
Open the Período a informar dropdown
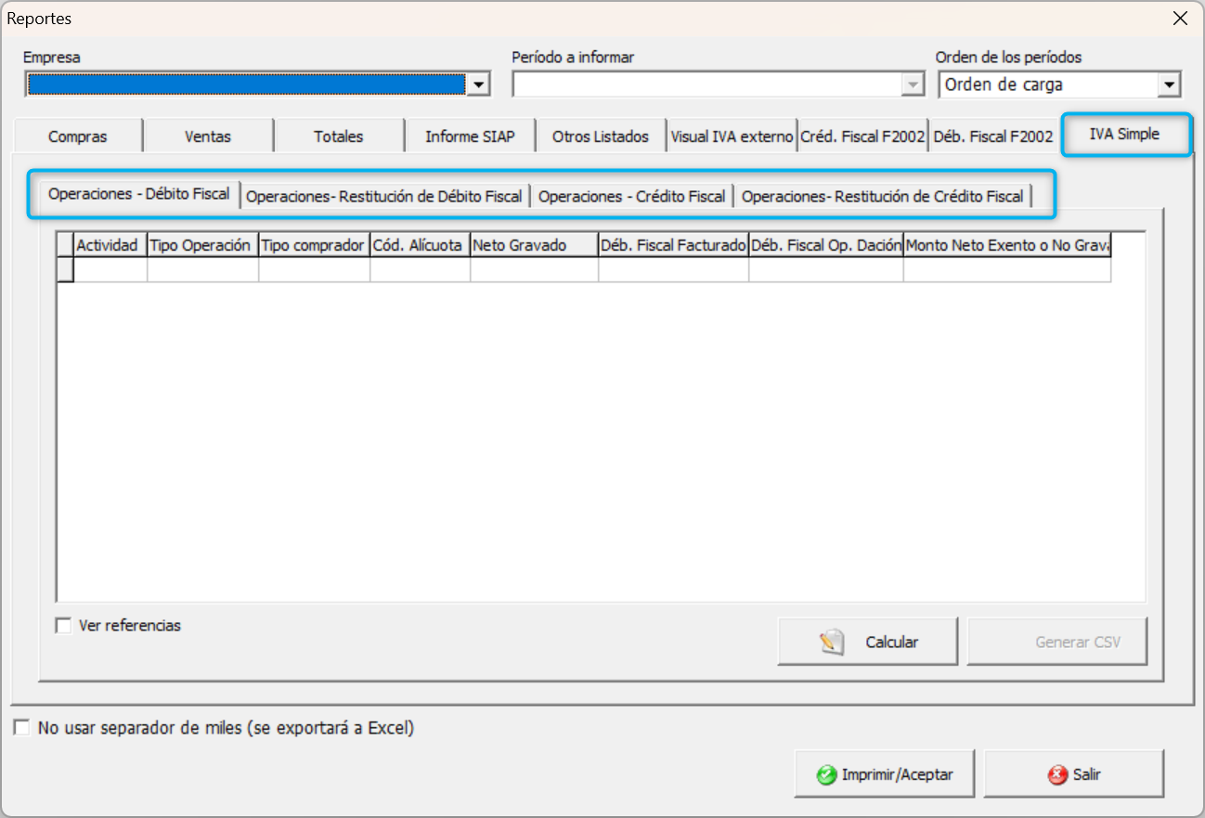point(913,85)
